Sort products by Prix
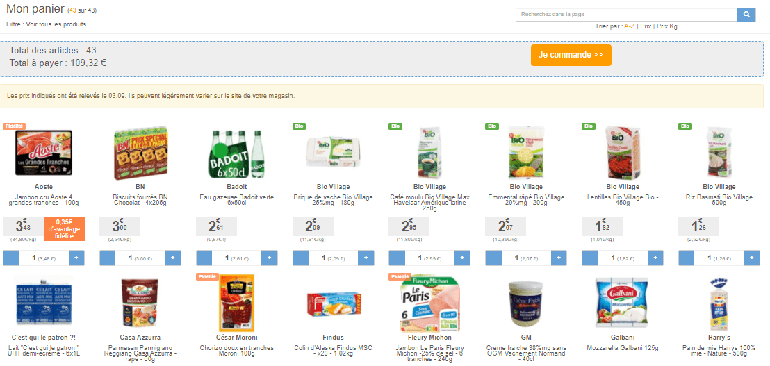This screenshot has width=770, height=366. (x=646, y=26)
